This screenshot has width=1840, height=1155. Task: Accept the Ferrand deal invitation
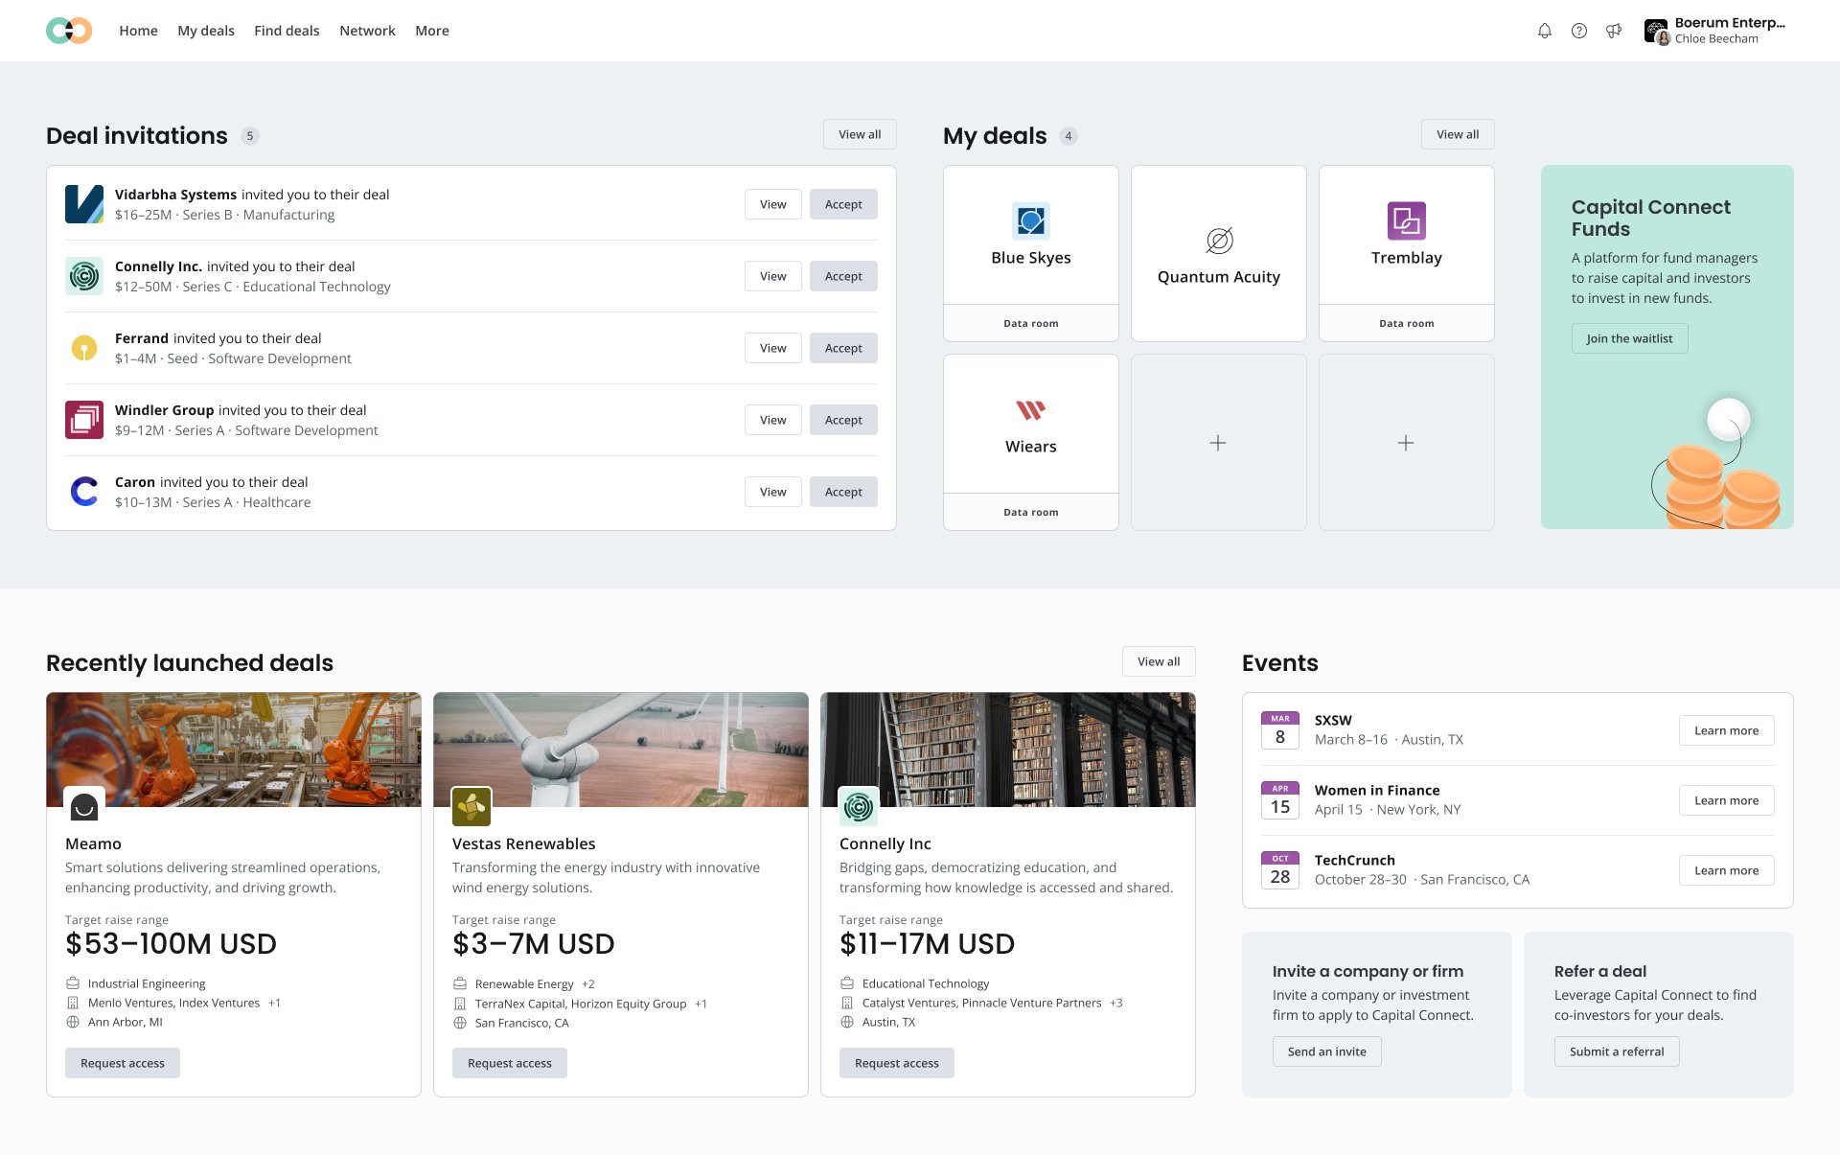(x=843, y=347)
